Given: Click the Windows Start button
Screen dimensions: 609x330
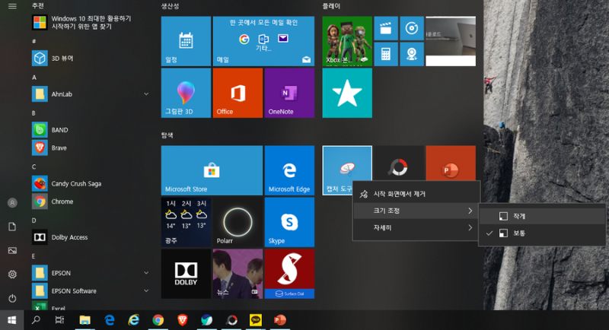Looking at the screenshot, I should click(x=12, y=320).
